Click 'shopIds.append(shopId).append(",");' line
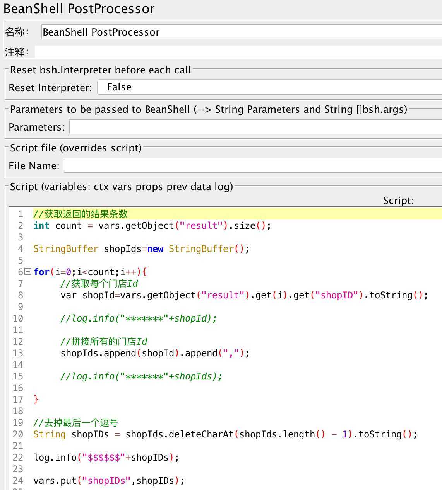Viewport: 442px width, 490px height. point(155,353)
